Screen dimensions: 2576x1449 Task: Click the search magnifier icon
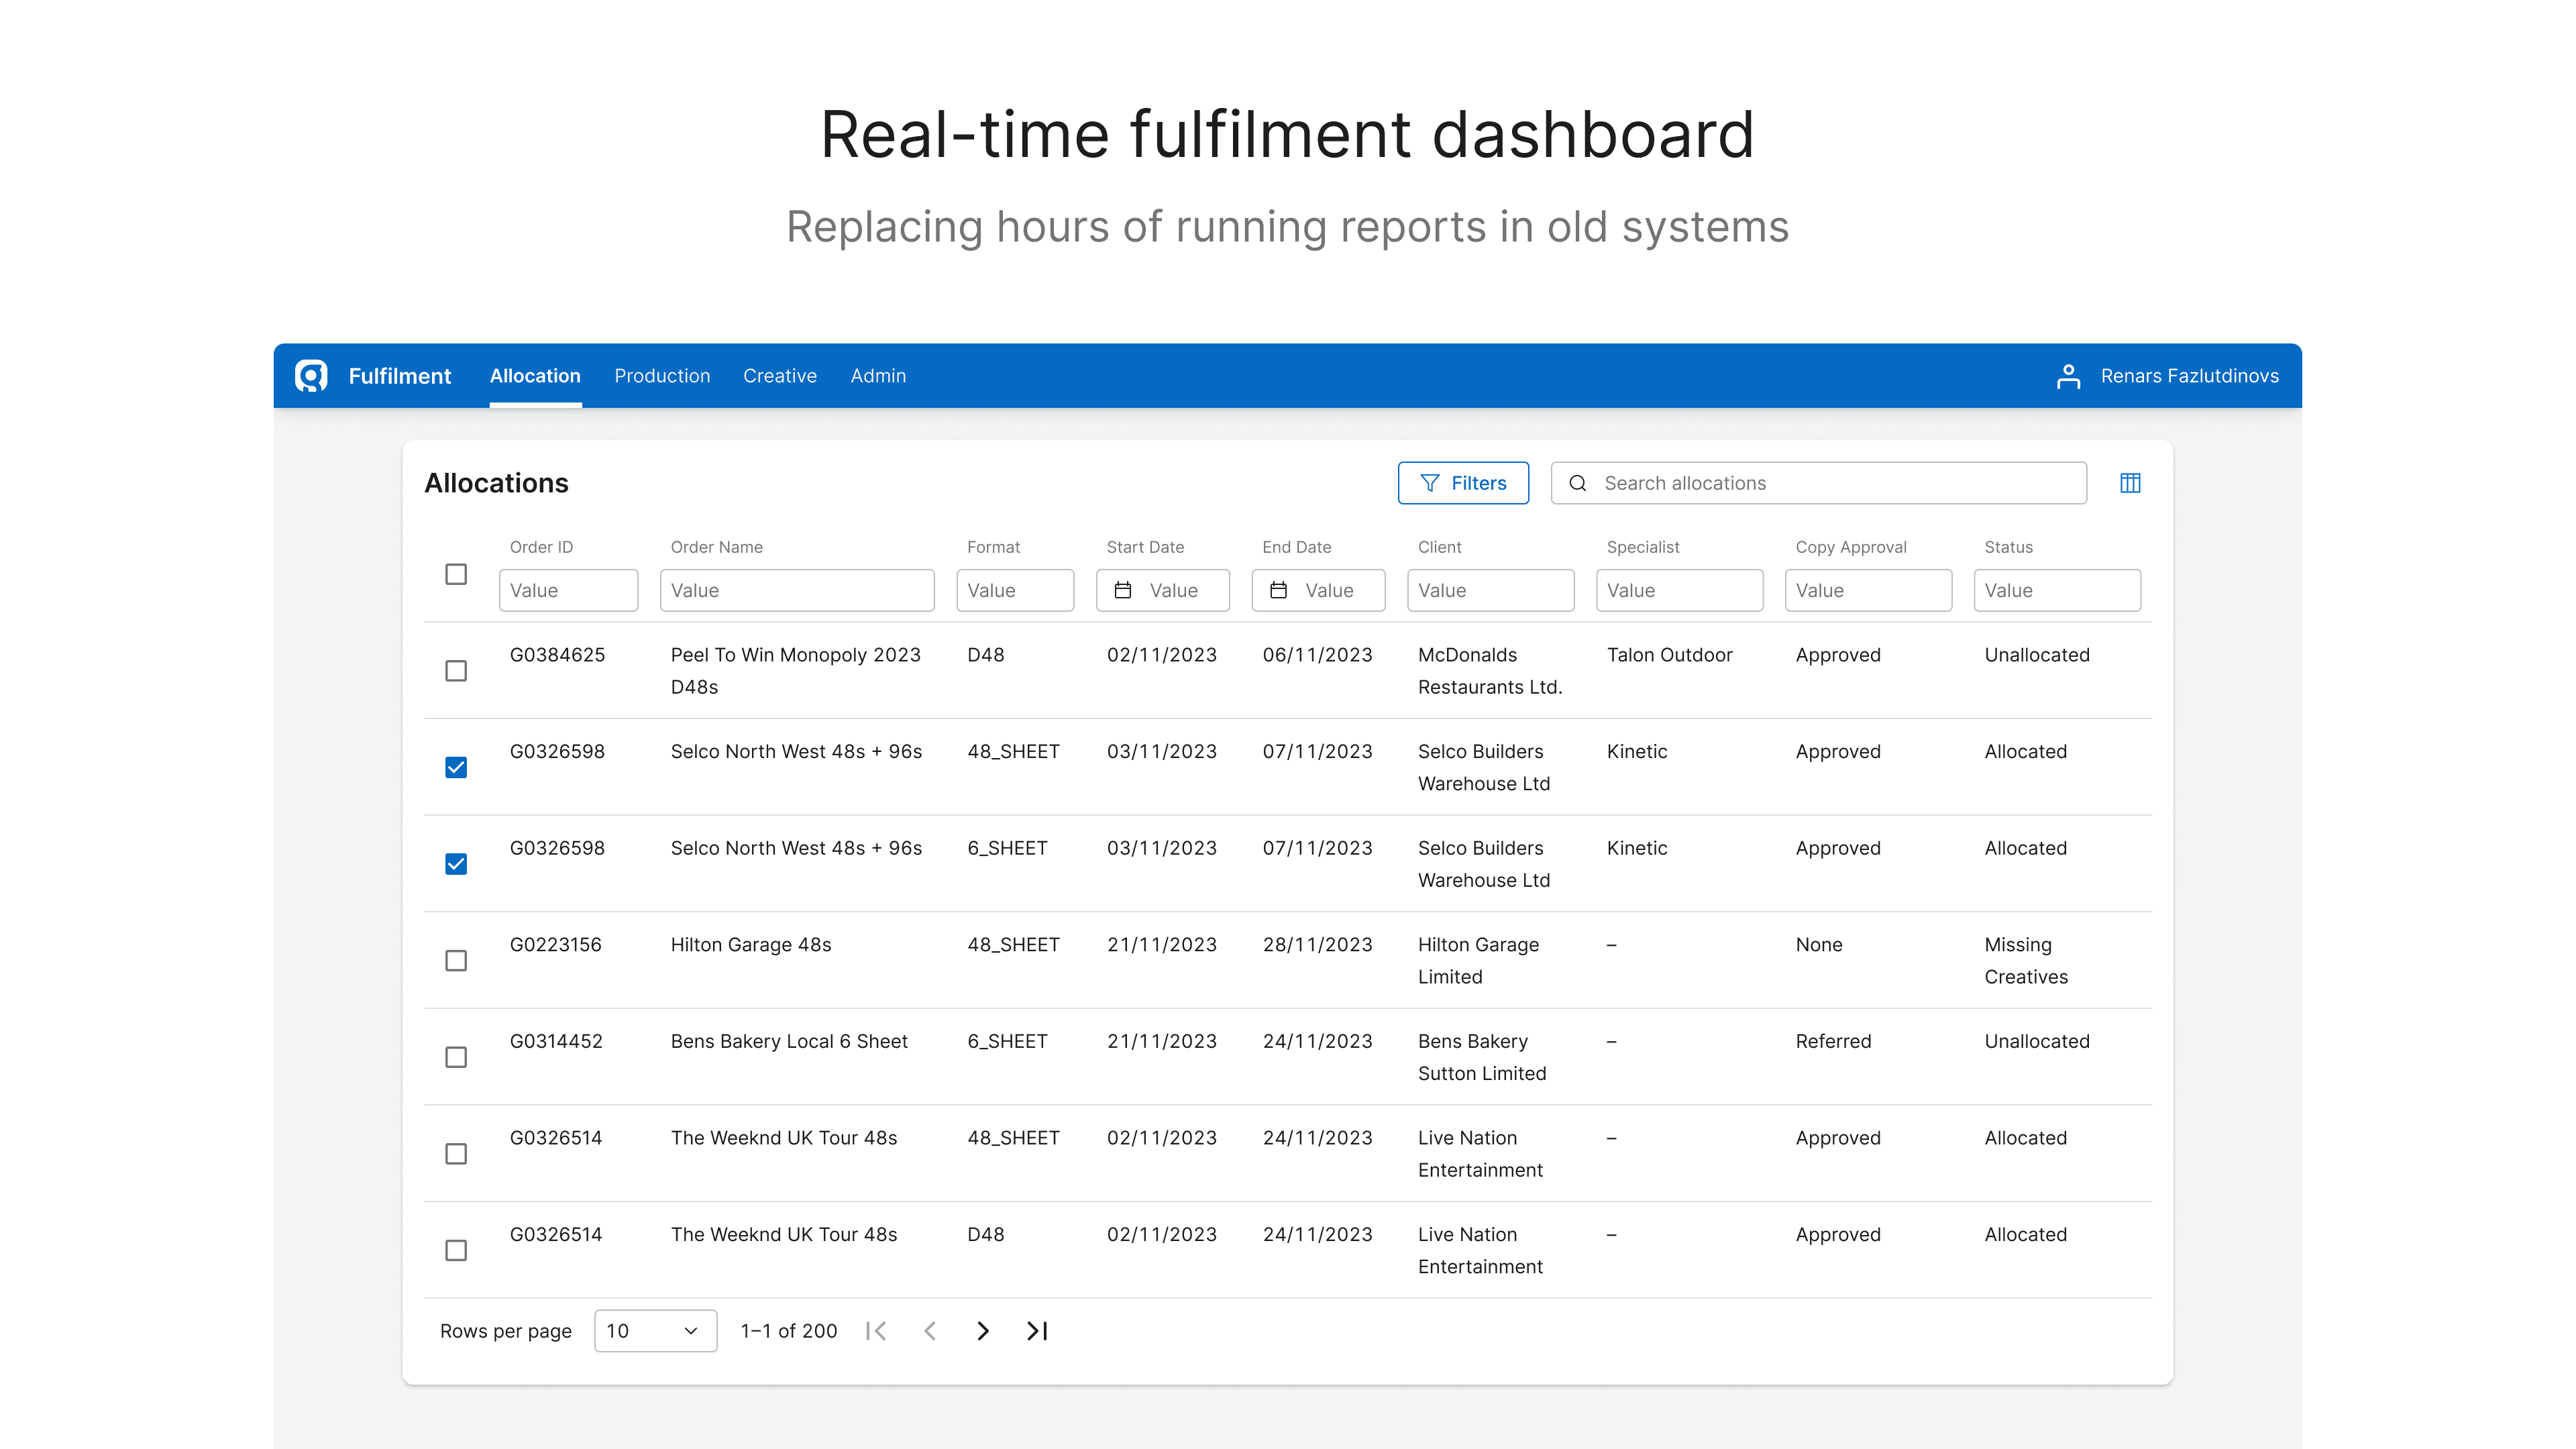click(1578, 483)
